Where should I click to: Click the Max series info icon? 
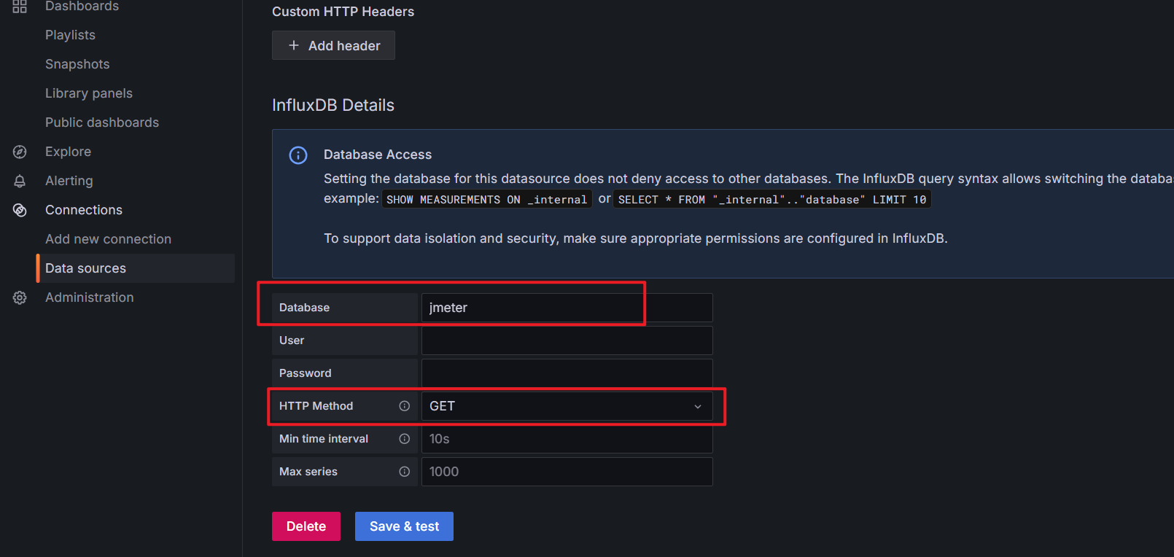404,472
